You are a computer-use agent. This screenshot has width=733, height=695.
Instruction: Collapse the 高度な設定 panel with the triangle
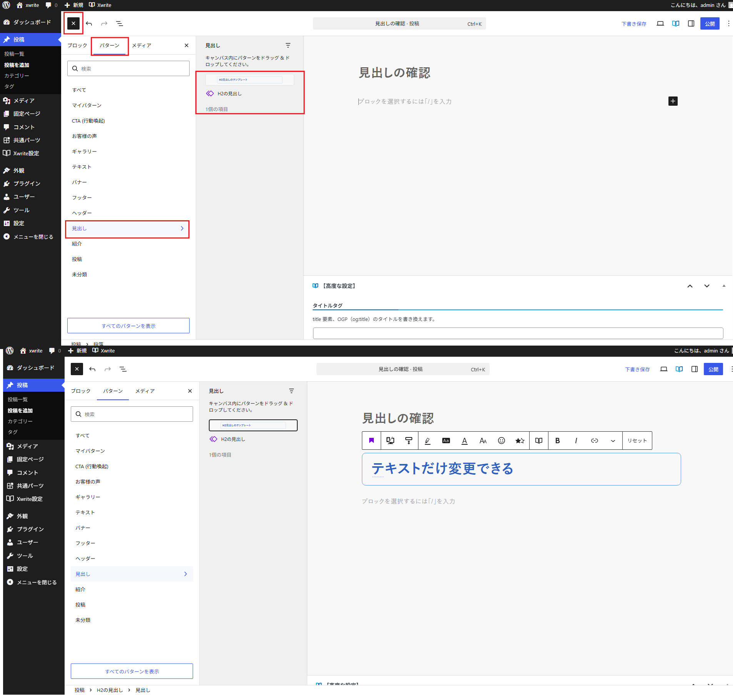[724, 286]
